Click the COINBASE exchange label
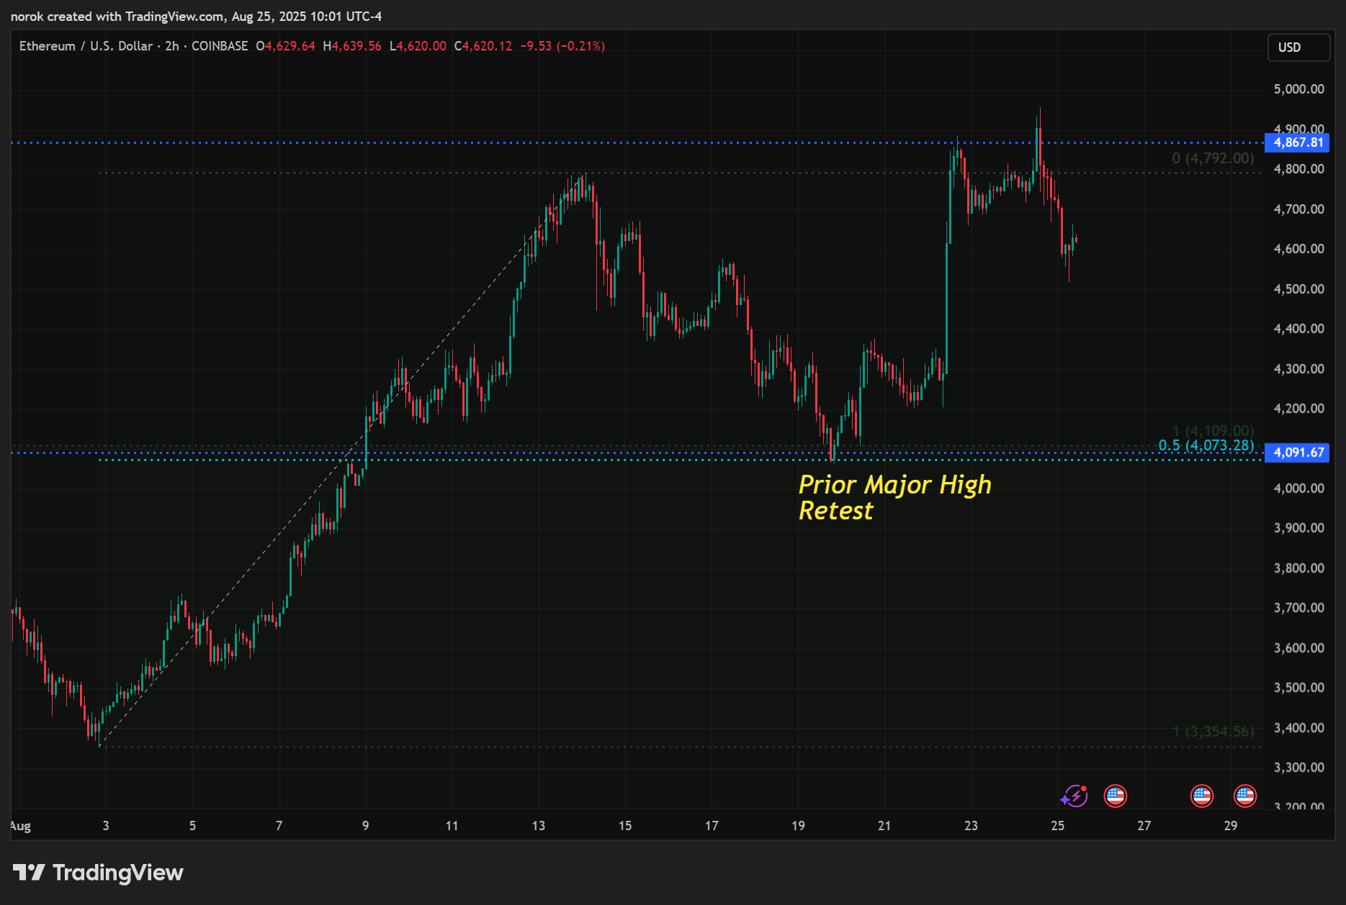The width and height of the screenshot is (1346, 905). click(x=220, y=46)
